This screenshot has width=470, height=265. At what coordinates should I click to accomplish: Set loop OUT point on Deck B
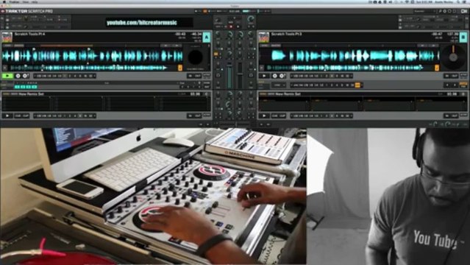point(455,76)
